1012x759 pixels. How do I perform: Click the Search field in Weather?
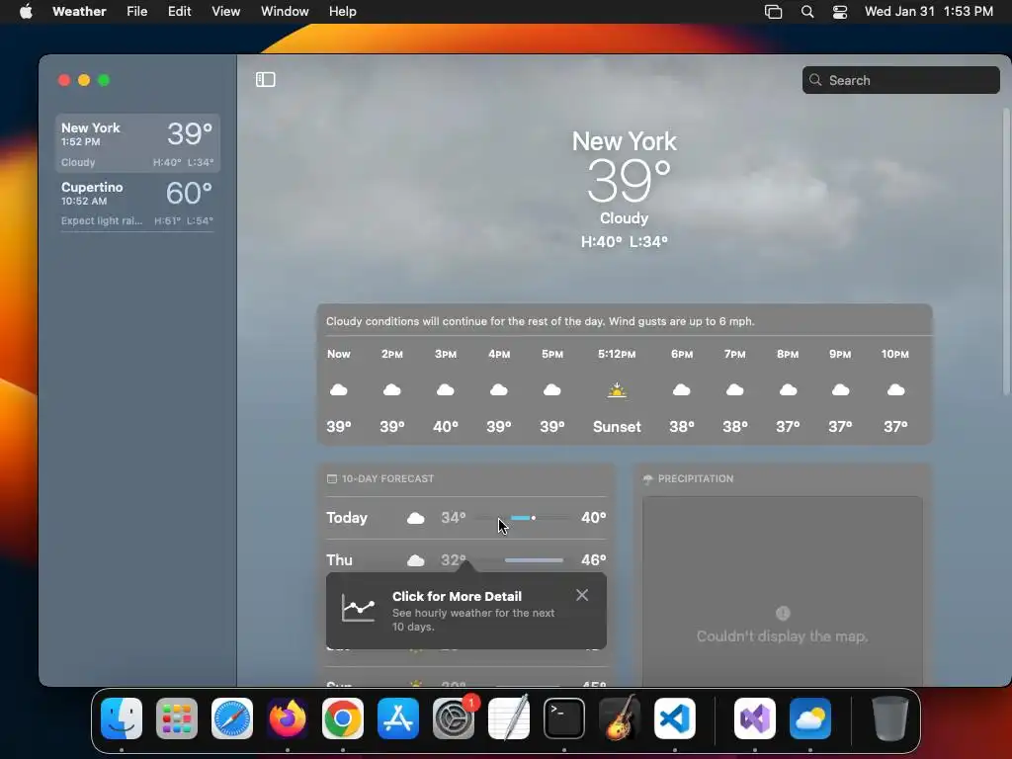click(x=901, y=80)
